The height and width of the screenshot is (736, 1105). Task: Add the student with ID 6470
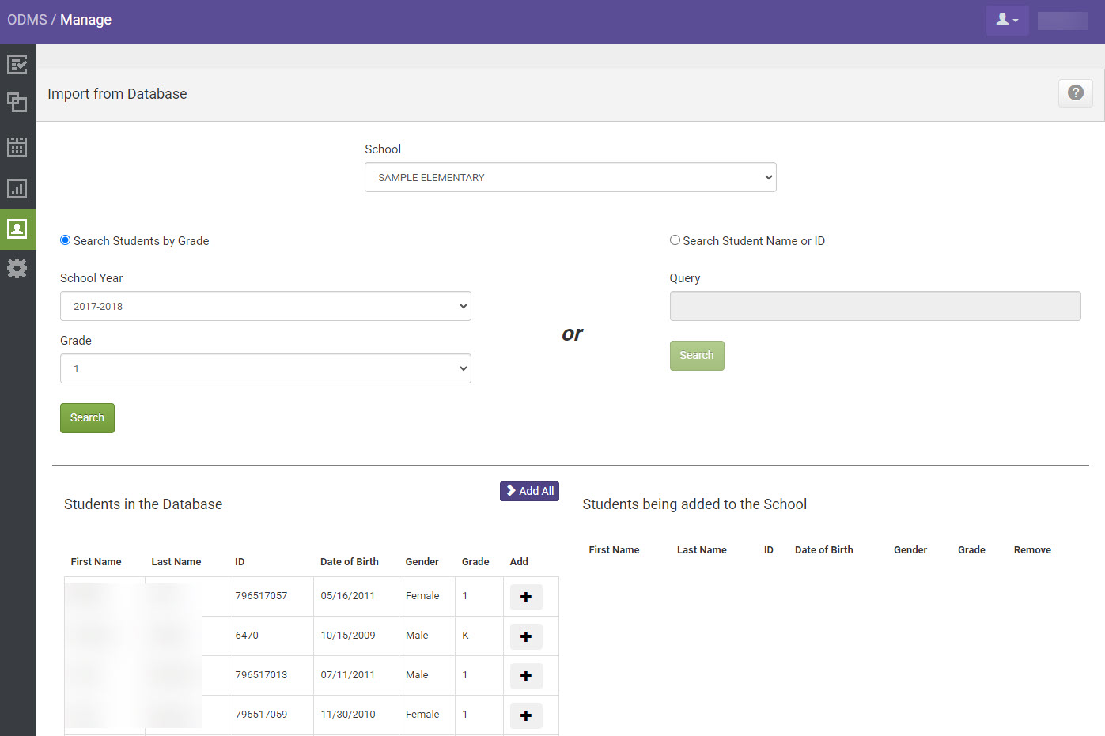tap(526, 636)
